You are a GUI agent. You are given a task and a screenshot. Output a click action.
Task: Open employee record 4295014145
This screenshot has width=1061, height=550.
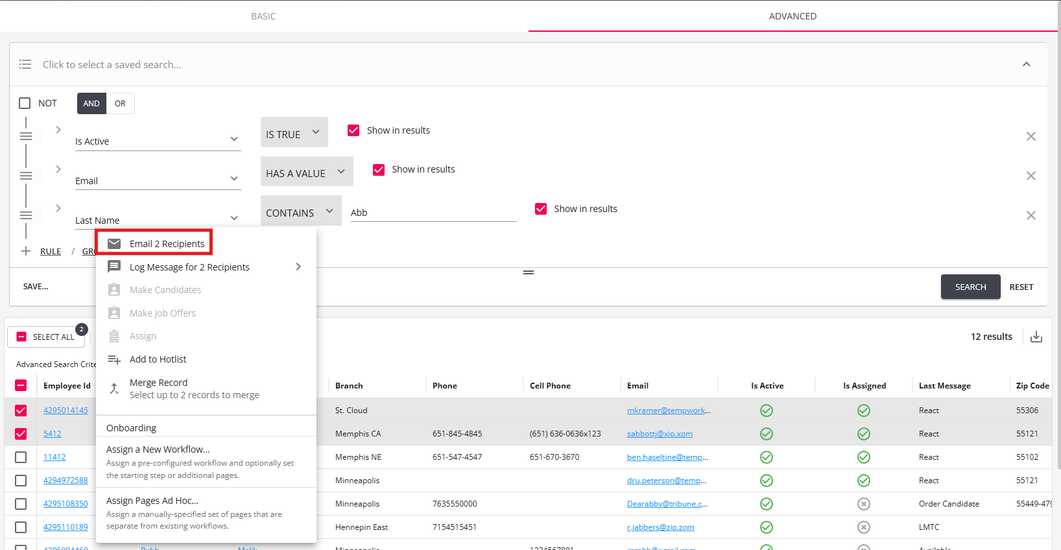point(66,411)
